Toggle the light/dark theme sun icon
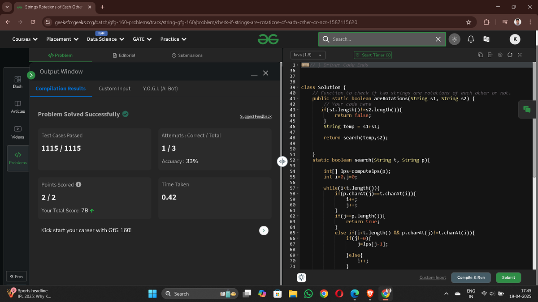Screen dimensions: 538x302 [455, 39]
